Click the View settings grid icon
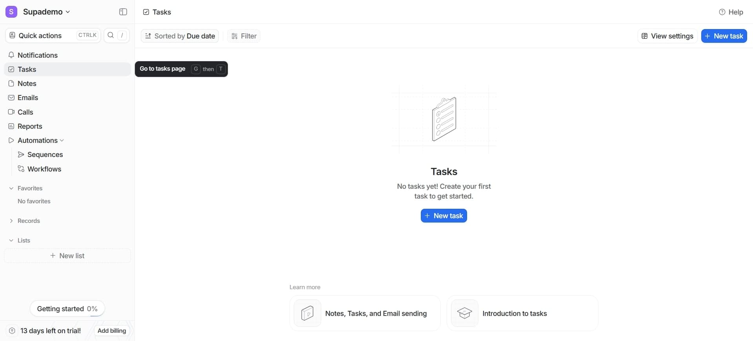 (644, 36)
